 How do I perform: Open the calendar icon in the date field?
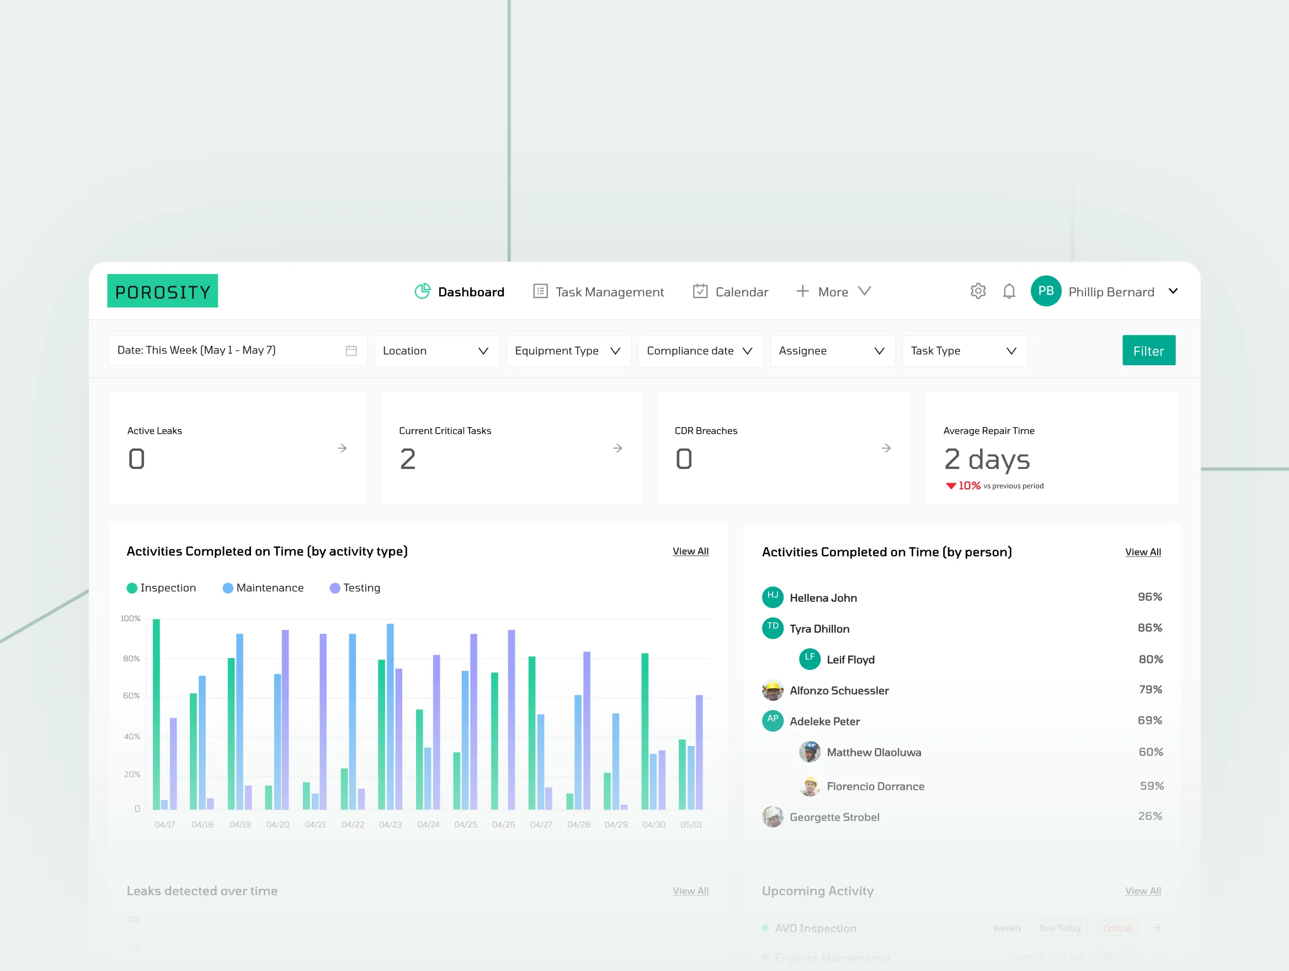point(351,350)
